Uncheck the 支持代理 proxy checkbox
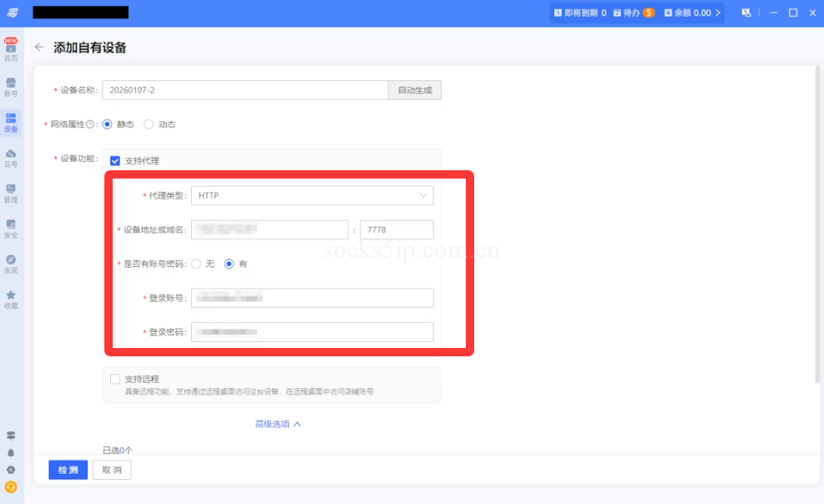The image size is (824, 504). tap(115, 161)
